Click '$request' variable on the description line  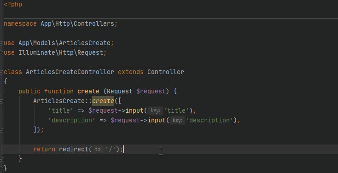pyautogui.click(x=125, y=121)
